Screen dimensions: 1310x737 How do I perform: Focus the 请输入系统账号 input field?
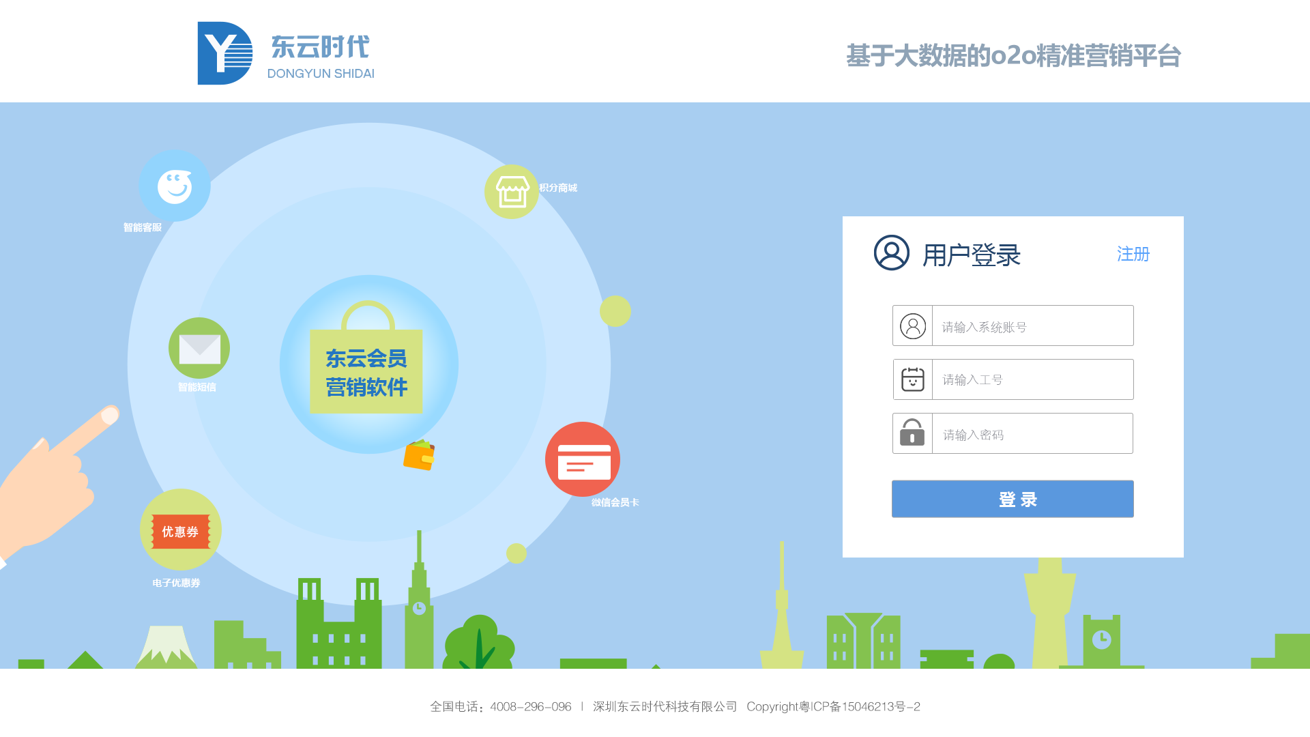coord(1032,326)
